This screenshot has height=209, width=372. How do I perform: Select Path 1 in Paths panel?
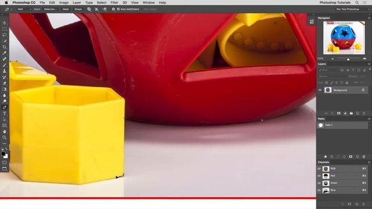[342, 125]
